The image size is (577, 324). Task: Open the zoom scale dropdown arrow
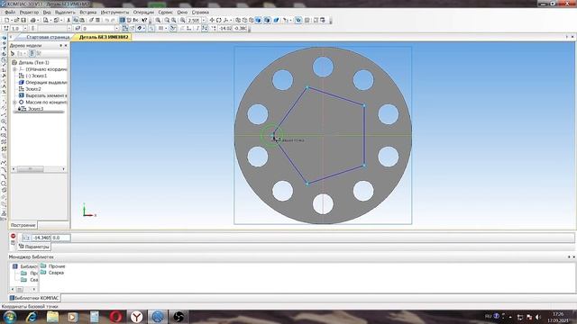[x=204, y=20]
